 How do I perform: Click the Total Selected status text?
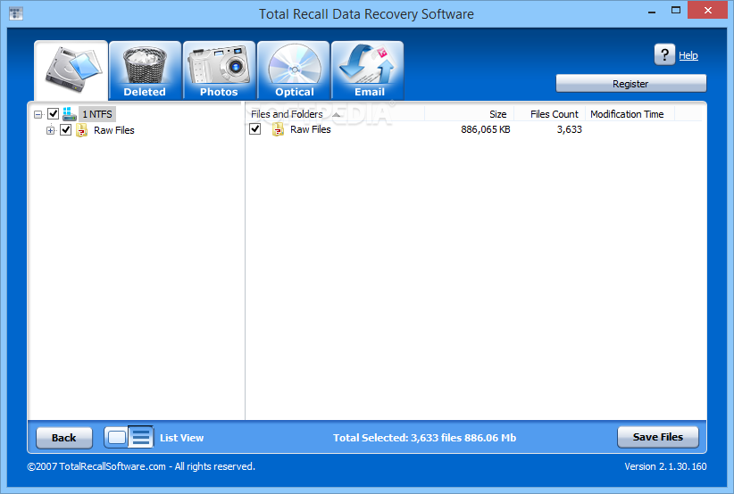point(424,438)
